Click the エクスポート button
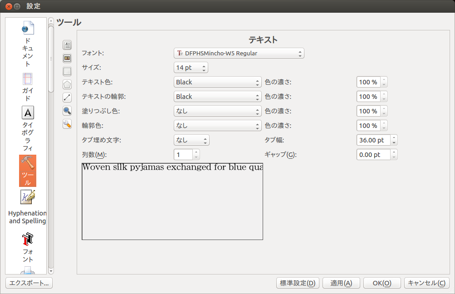Screen dimensions: 455x294 coord(29,283)
